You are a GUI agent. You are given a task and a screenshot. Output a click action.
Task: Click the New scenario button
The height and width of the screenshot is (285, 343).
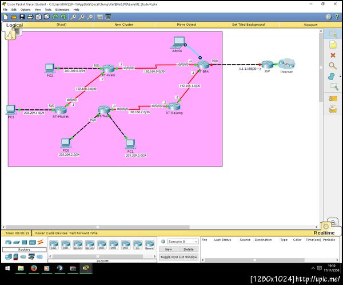tap(169, 250)
